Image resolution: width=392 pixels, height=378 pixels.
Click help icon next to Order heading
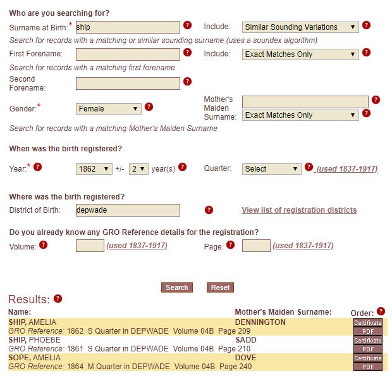381,311
